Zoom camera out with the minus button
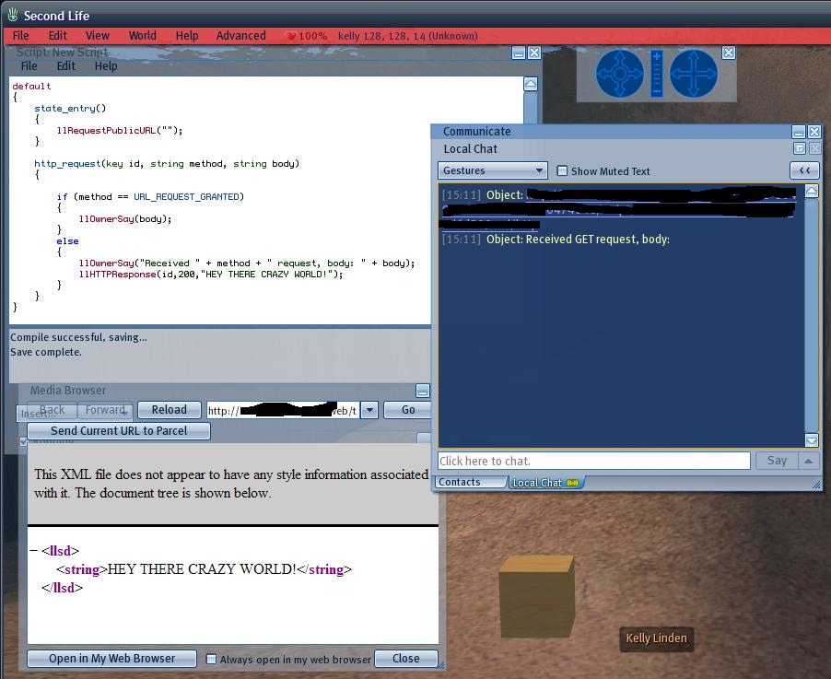This screenshot has height=679, width=831. (x=657, y=92)
